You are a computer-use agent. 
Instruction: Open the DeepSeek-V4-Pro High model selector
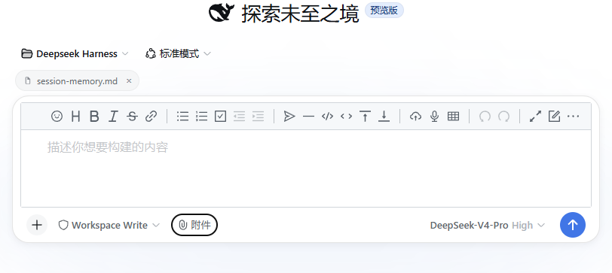[488, 225]
